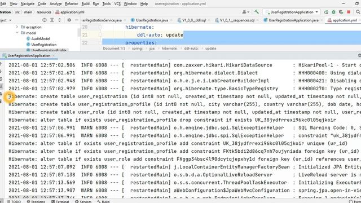Run with Coverage shield icon

341,12
